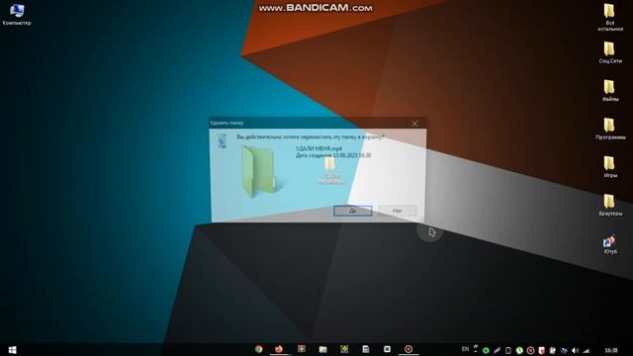Switch to Bandicam recorder in taskbar
Image resolution: width=633 pixels, height=356 pixels.
click(408, 349)
